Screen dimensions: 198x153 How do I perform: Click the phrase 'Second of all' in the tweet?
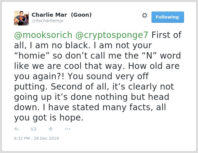pos(80,87)
